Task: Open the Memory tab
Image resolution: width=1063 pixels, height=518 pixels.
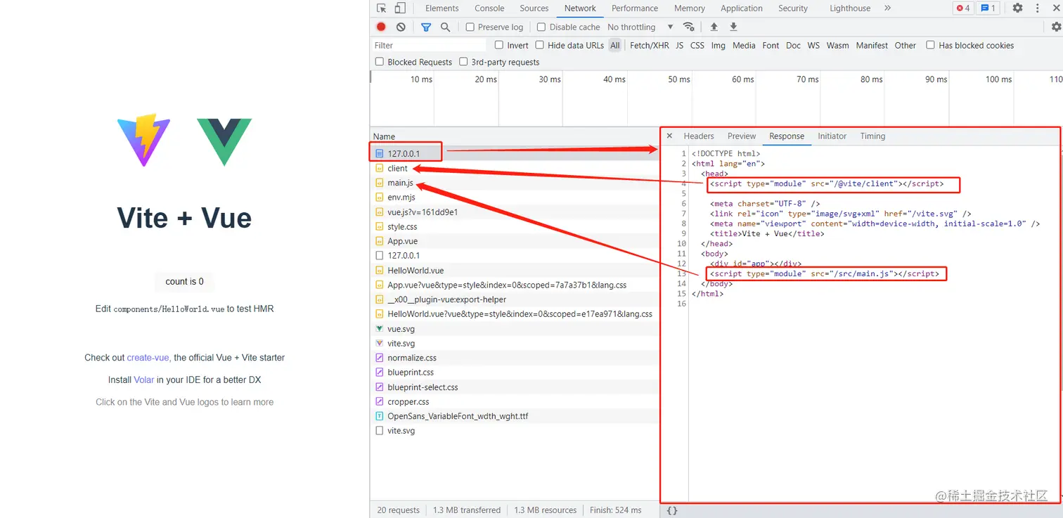Action: click(x=690, y=8)
